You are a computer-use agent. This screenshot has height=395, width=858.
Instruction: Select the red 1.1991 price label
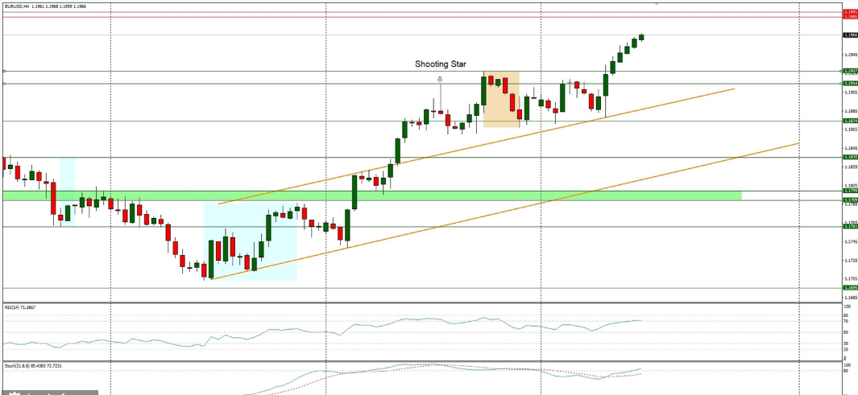coord(850,11)
